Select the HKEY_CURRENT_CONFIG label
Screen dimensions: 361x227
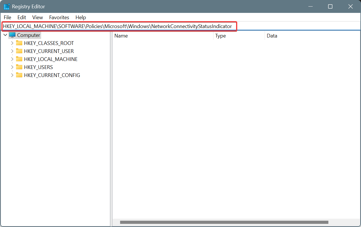point(52,75)
